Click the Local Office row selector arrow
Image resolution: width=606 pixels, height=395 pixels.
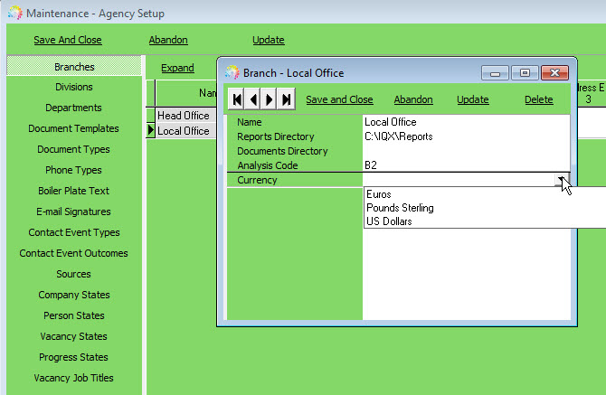(151, 130)
